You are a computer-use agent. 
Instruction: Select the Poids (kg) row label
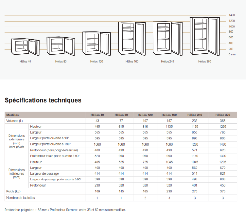14,192
